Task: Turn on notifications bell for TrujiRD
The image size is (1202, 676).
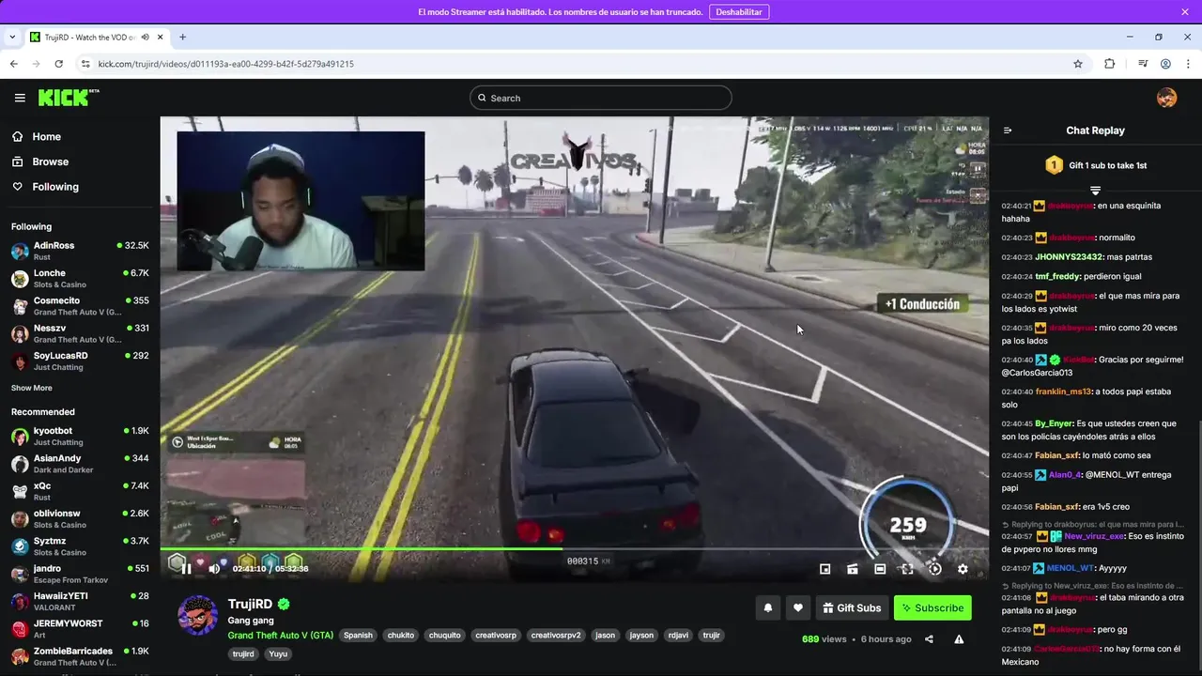Action: [x=768, y=607]
